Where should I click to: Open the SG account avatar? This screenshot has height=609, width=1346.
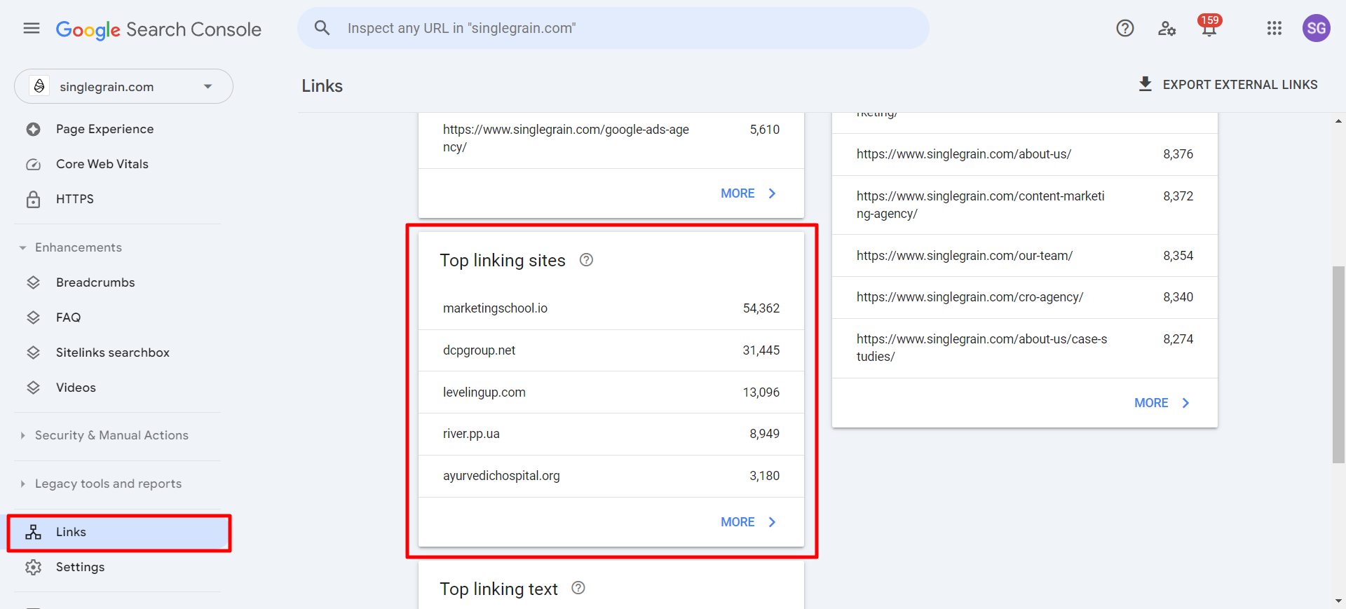tap(1317, 28)
